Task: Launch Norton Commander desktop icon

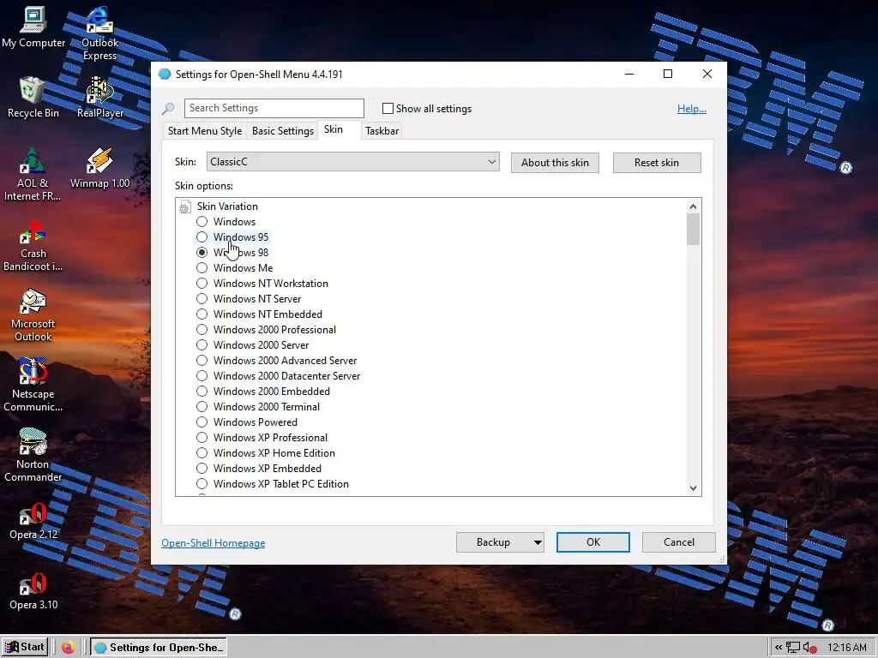Action: click(x=33, y=456)
